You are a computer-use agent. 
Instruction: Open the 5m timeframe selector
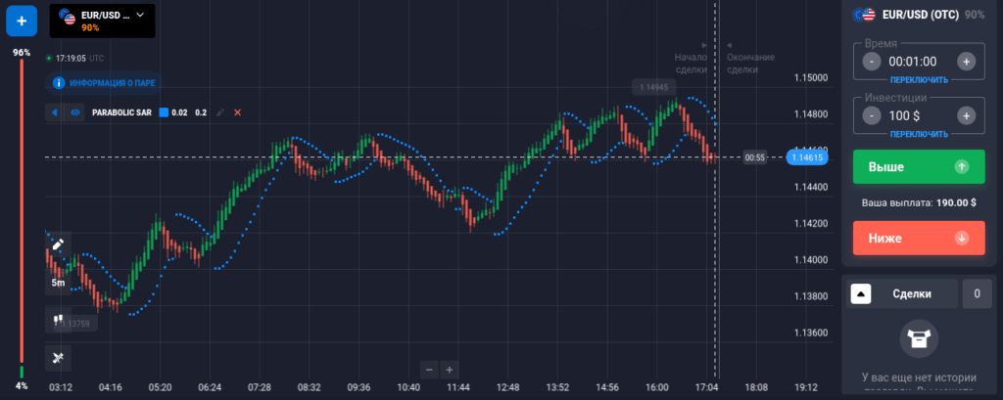tap(58, 283)
